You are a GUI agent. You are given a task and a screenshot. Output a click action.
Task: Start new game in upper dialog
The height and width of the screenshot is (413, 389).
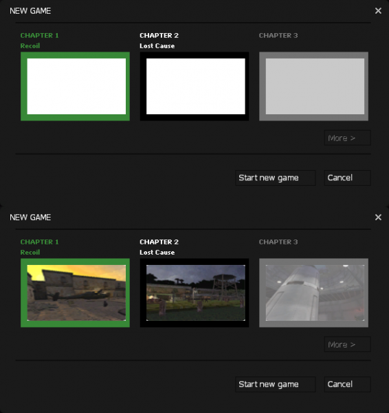coord(276,178)
